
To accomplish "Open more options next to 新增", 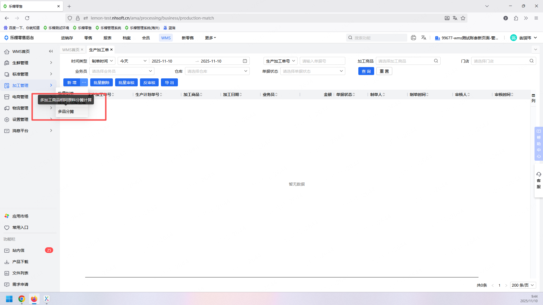I will pos(84,82).
